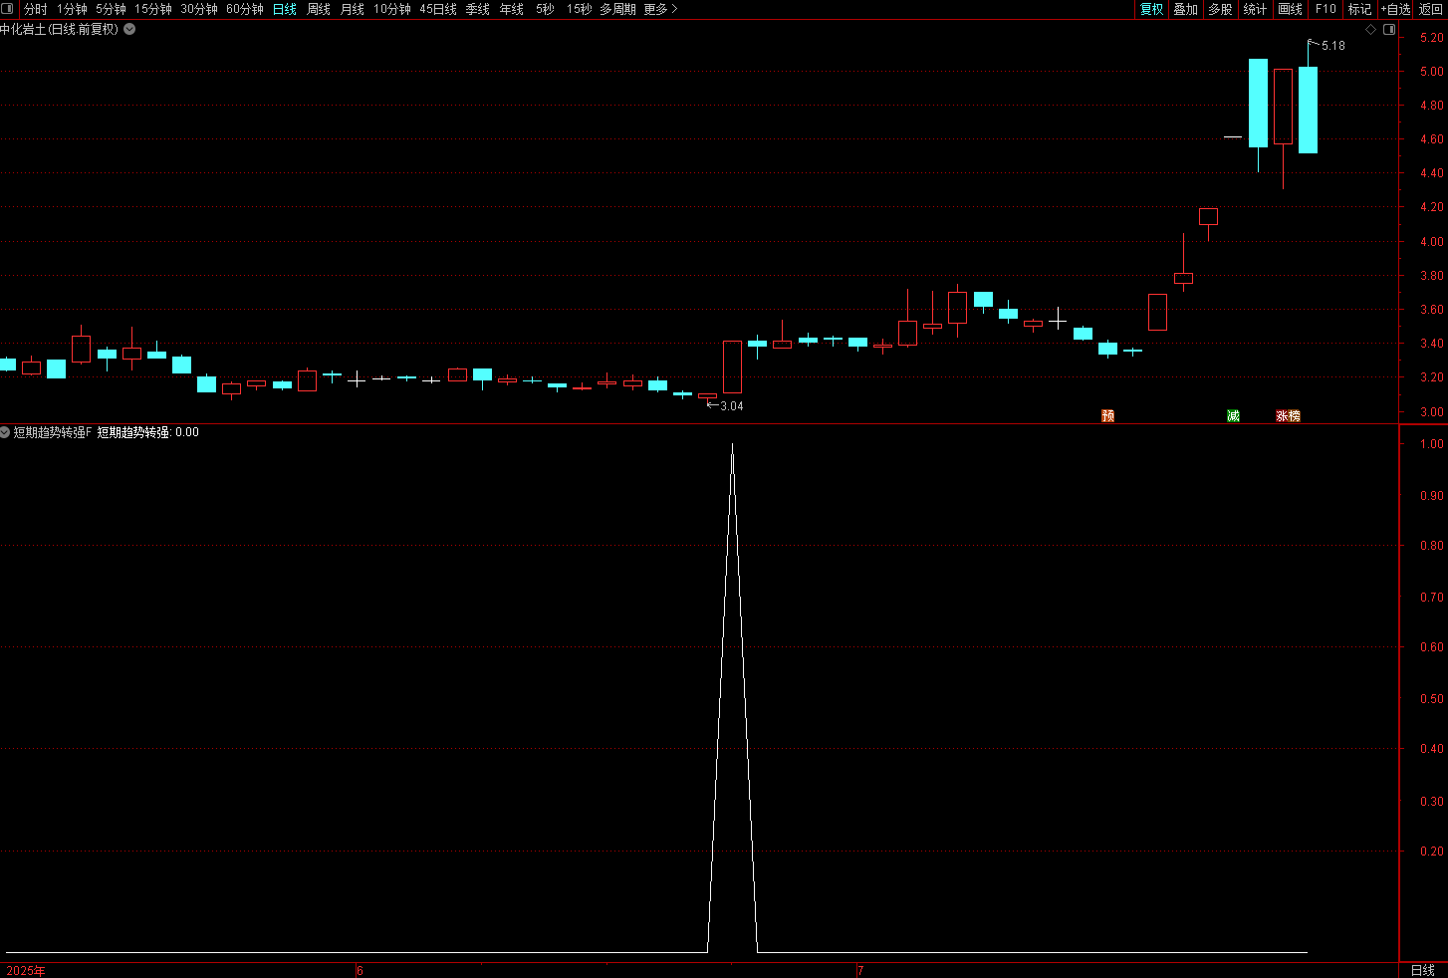
Task: Click the month 6 marker on the time axis
Action: 360,970
